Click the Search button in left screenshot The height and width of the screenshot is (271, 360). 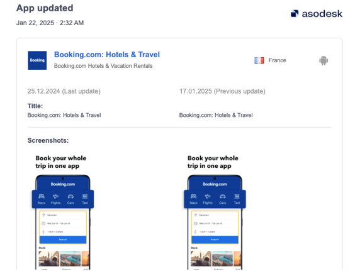pos(63,240)
